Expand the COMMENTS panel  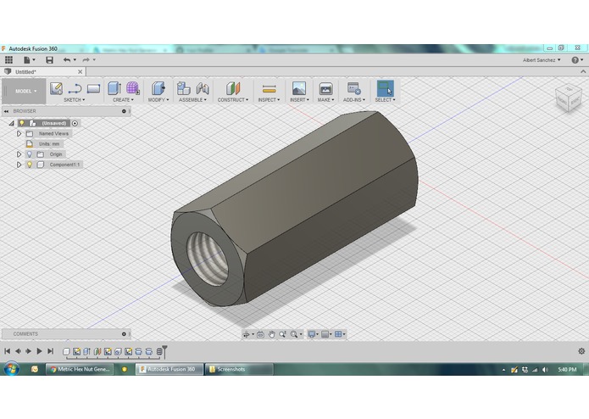(x=124, y=333)
